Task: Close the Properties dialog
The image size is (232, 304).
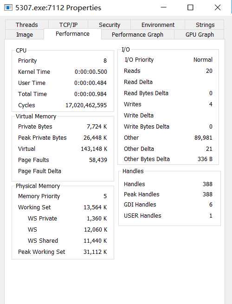Action: (218, 7)
